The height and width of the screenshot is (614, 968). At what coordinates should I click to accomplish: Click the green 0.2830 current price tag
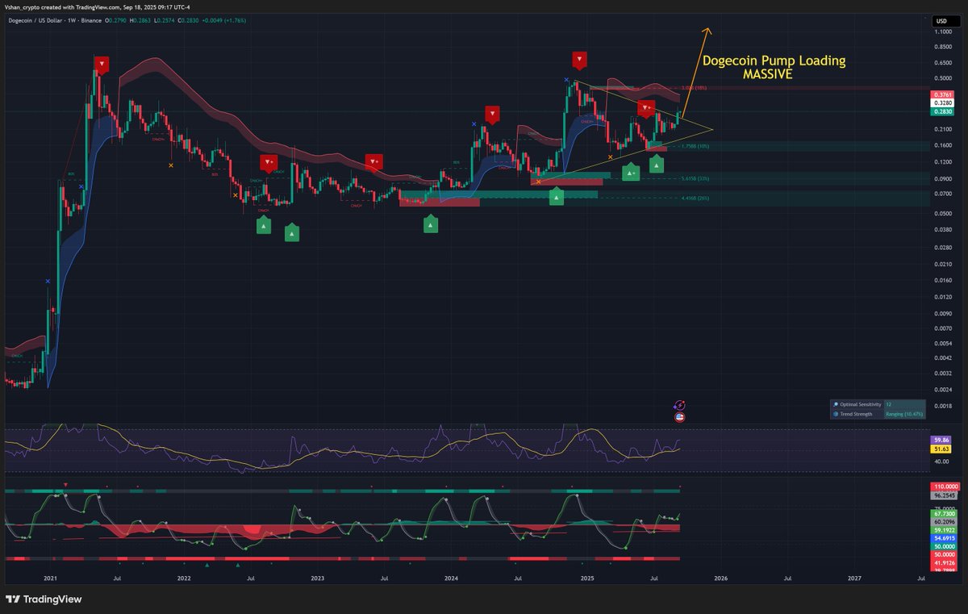point(942,112)
